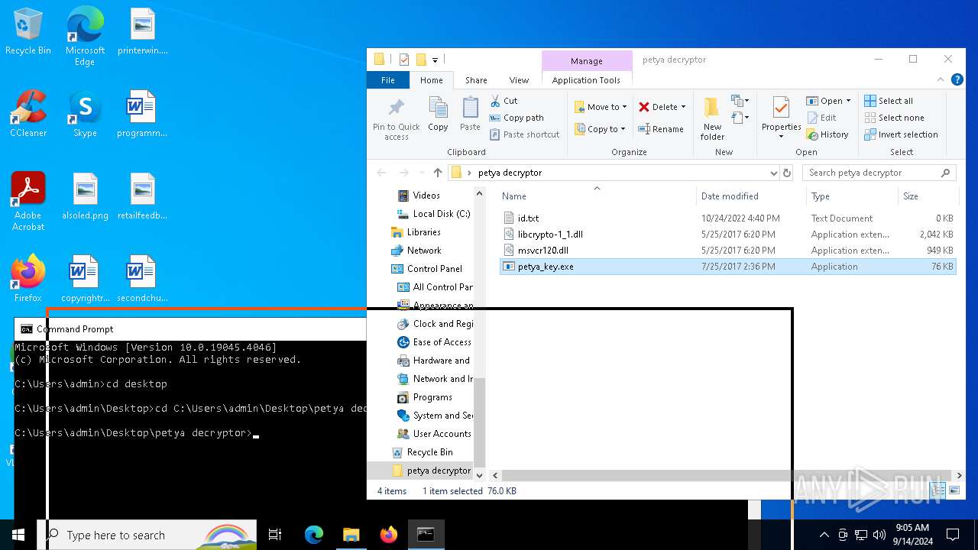This screenshot has height=550, width=978.
Task: Open Adobe Acrobat desktop shortcut
Action: pyautogui.click(x=28, y=202)
